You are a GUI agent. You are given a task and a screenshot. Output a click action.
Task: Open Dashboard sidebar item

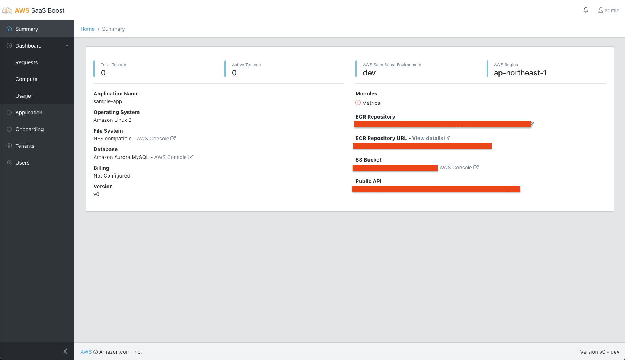coord(37,46)
